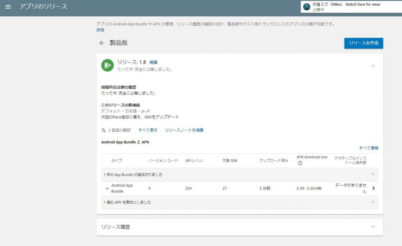Viewport: 402px width, 246px height.
Task: Click the アクティブなインストール端末数 column header
Action: pos(350,160)
